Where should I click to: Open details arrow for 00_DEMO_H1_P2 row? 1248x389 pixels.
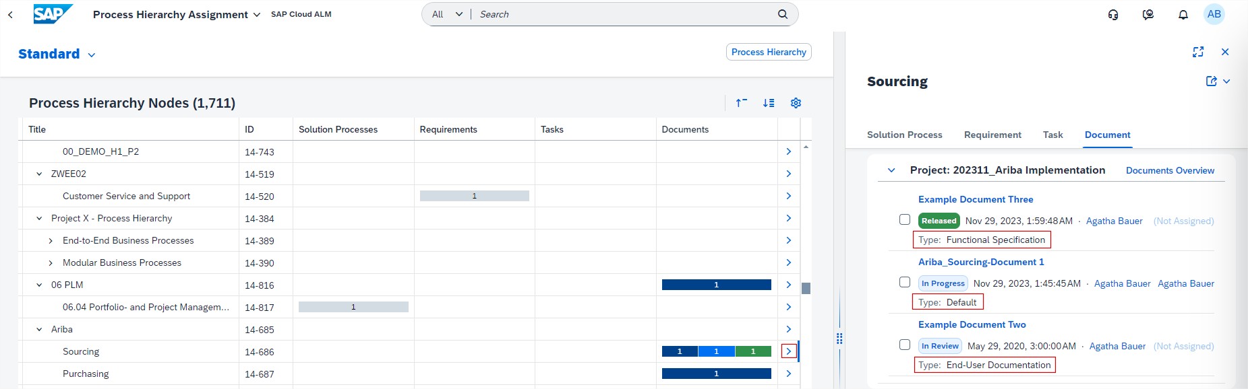coord(788,151)
